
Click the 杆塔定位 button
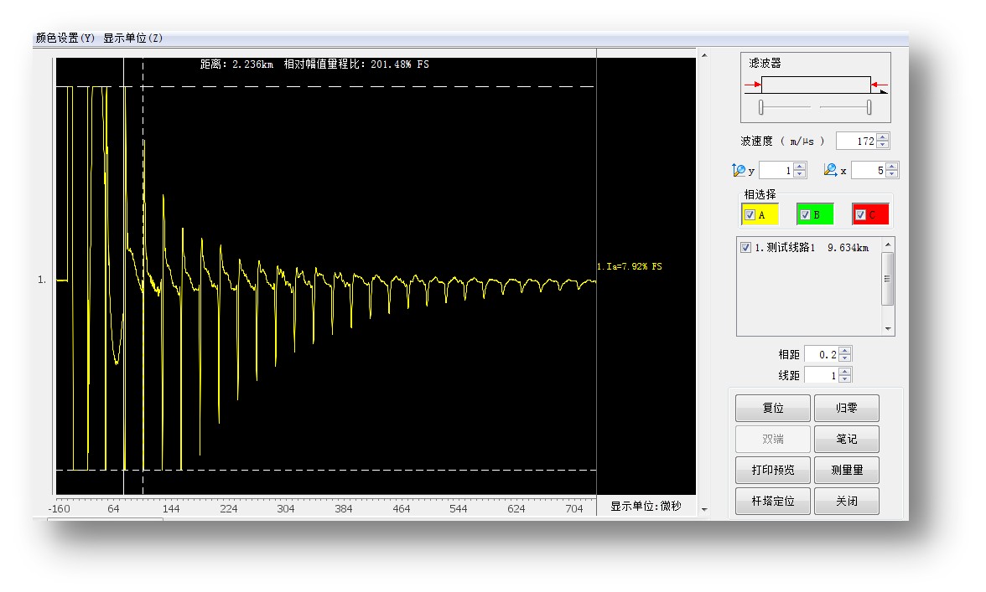773,501
